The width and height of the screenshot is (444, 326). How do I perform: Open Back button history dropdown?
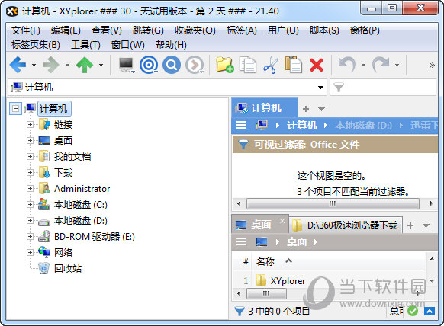pyautogui.click(x=34, y=65)
